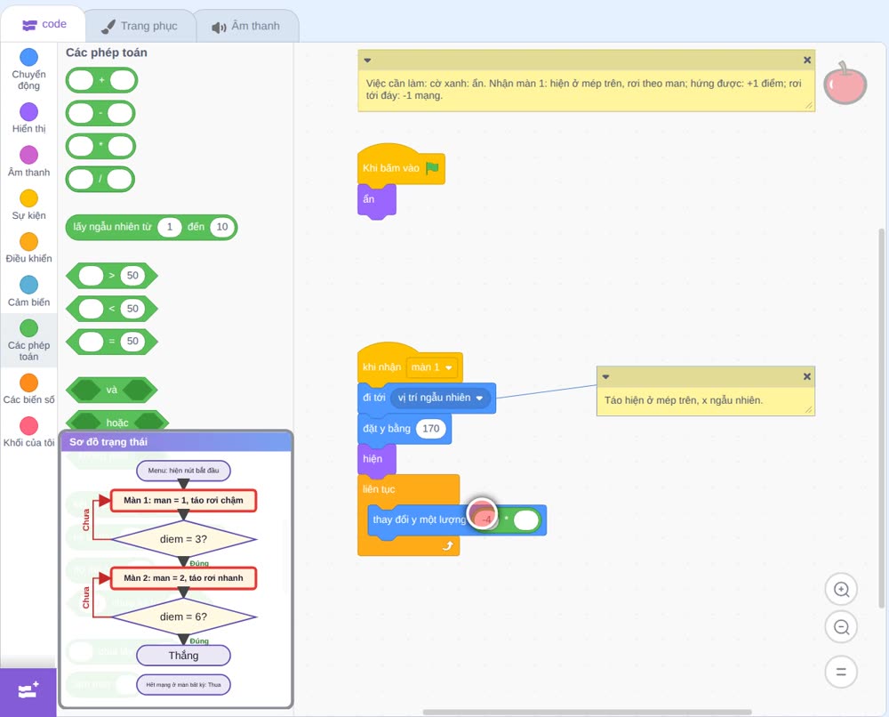Collapse the top task comment

367,60
